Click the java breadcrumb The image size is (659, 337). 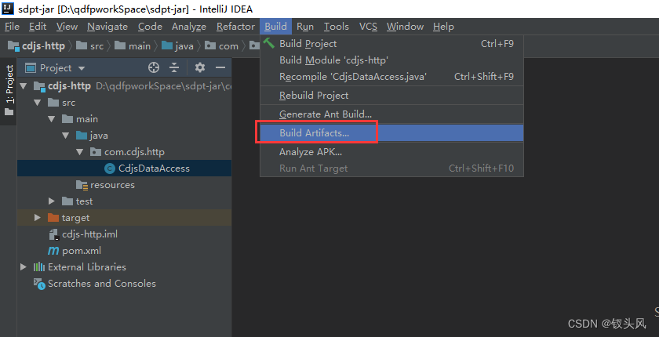[x=178, y=45]
